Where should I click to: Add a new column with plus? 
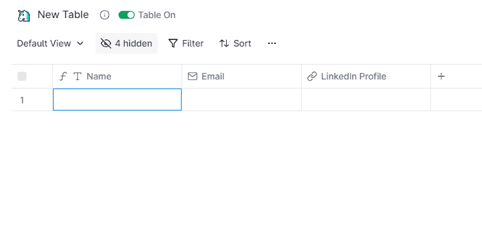(441, 76)
